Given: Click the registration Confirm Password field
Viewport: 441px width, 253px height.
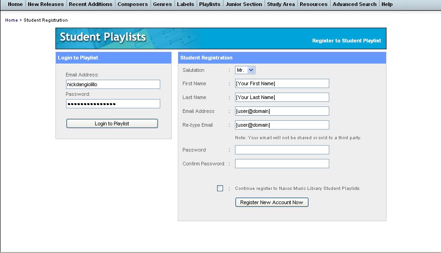Looking at the screenshot, I should point(282,164).
